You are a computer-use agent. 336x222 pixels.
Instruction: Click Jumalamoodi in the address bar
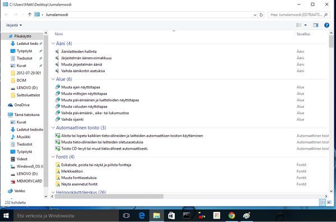[x=57, y=15]
